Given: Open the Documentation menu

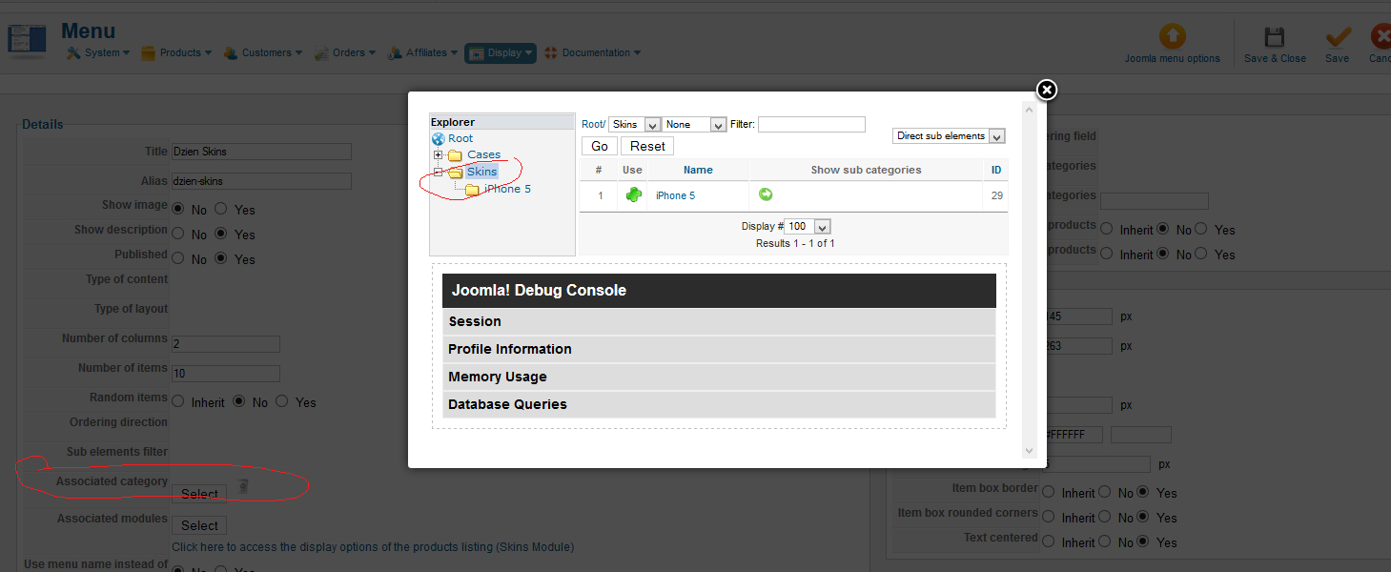Looking at the screenshot, I should click(x=593, y=53).
